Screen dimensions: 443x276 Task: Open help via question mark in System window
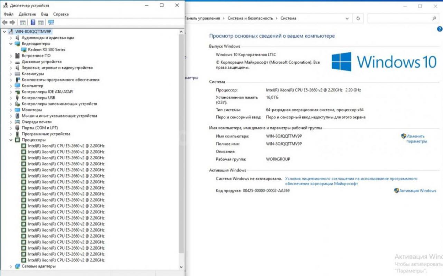[x=440, y=29]
